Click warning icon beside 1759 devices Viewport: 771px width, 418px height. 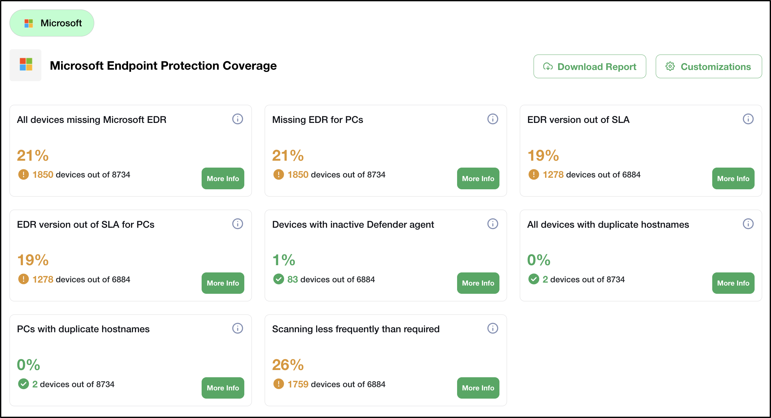pyautogui.click(x=278, y=384)
